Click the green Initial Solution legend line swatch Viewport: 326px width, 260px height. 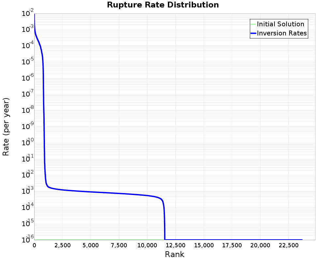pyautogui.click(x=253, y=24)
